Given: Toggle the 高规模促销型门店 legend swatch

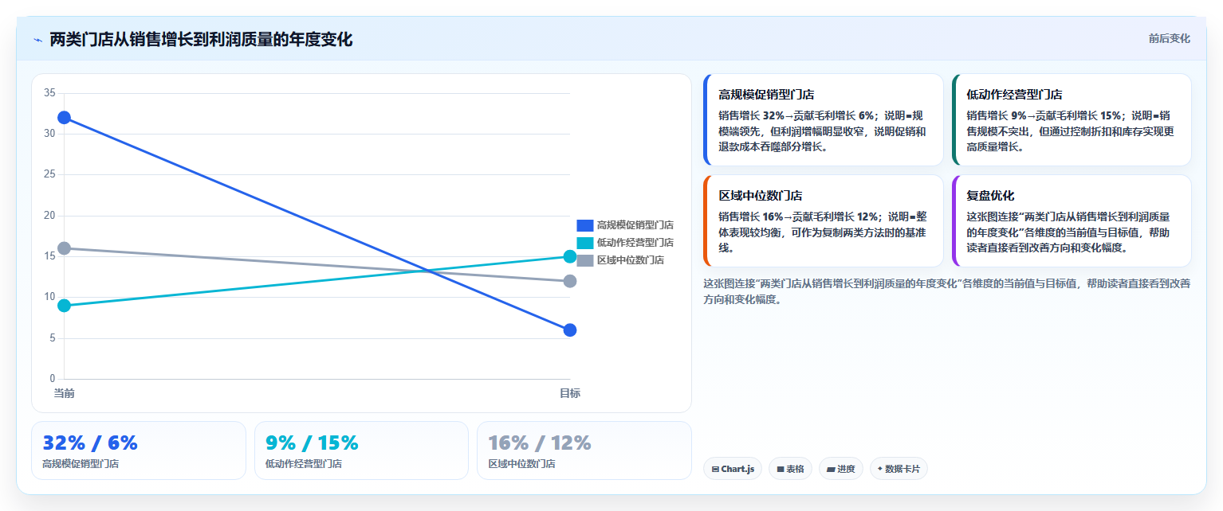Looking at the screenshot, I should coord(585,225).
